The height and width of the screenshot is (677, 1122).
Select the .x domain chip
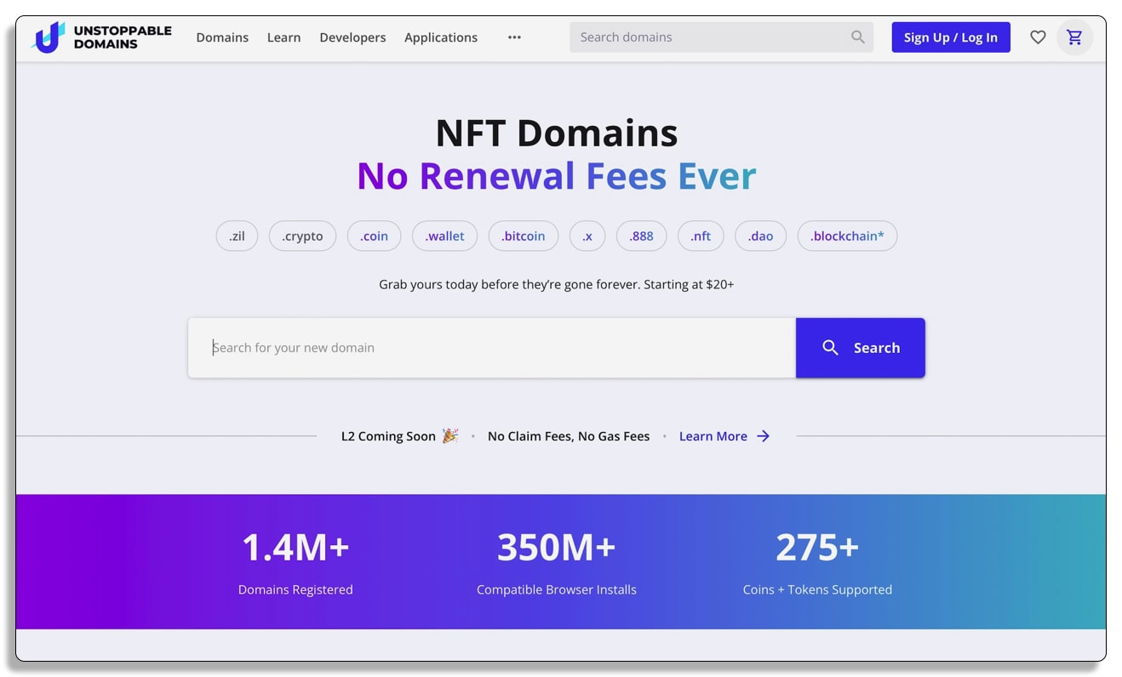click(587, 236)
